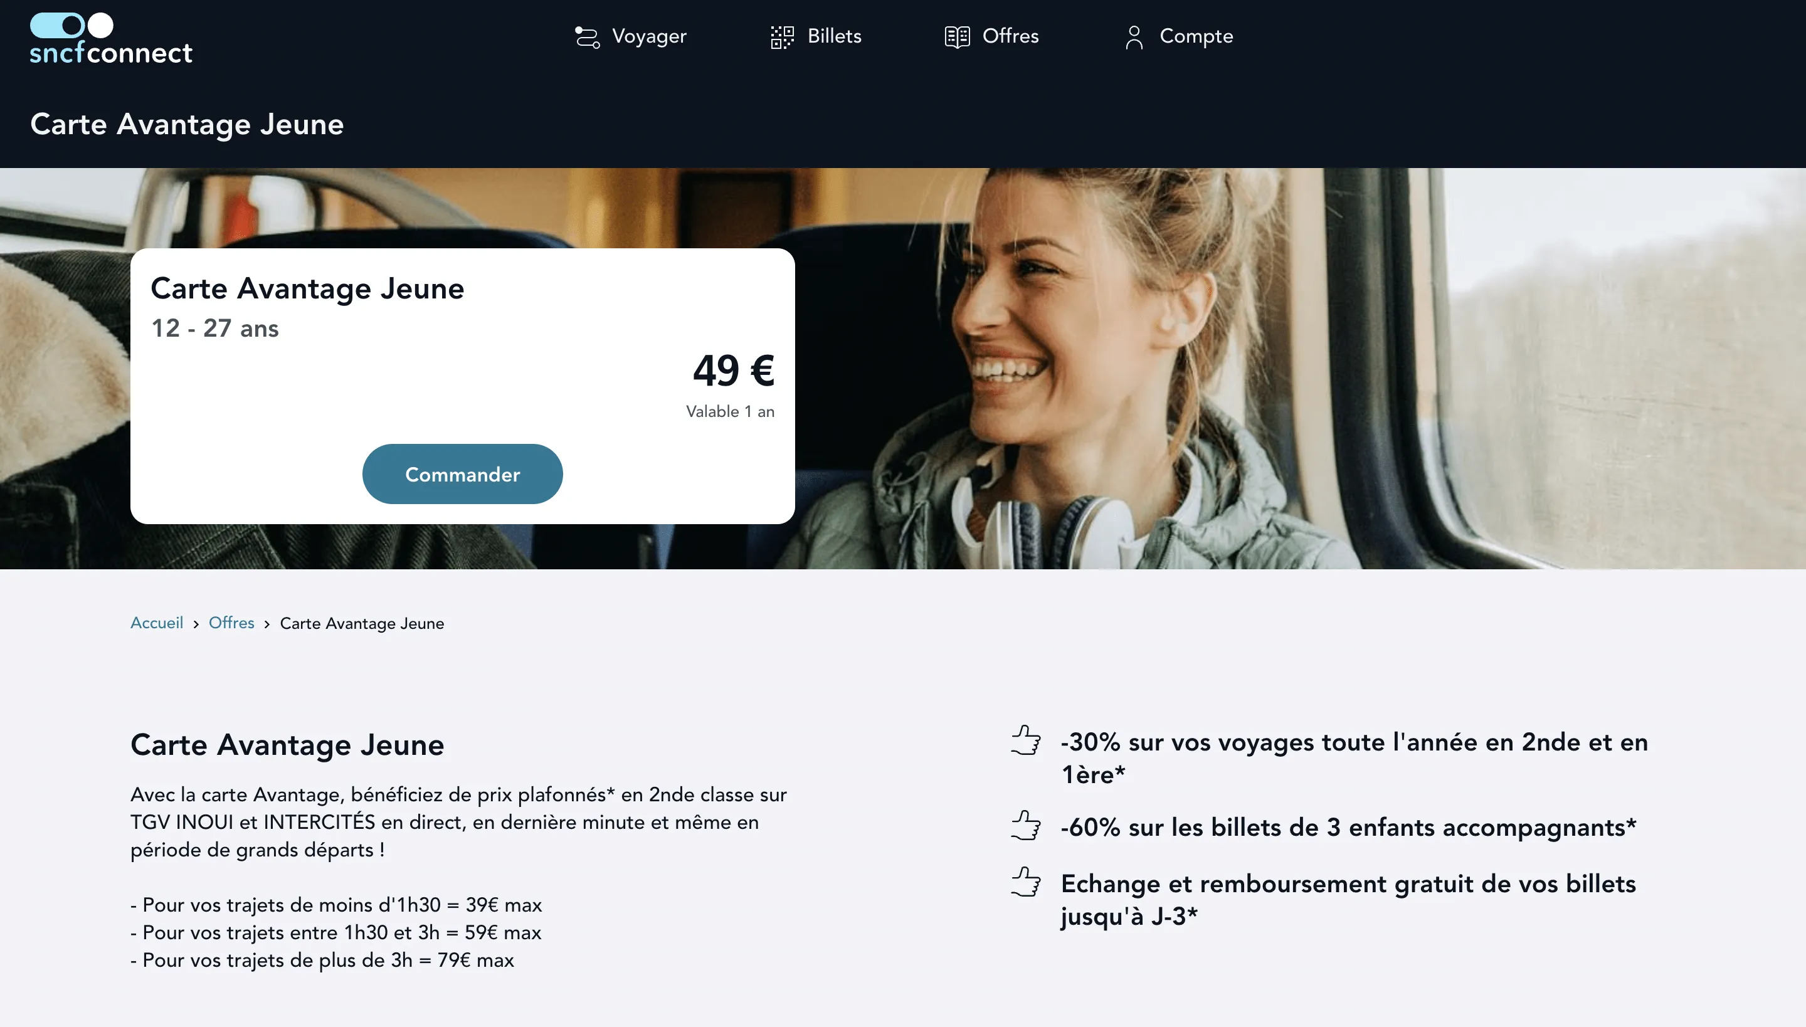The width and height of the screenshot is (1806, 1027).
Task: Click the thumbs-up icon beside -30% benefit
Action: pyautogui.click(x=1026, y=740)
